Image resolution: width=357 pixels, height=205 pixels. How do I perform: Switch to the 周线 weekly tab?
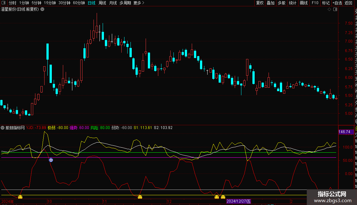point(102,3)
